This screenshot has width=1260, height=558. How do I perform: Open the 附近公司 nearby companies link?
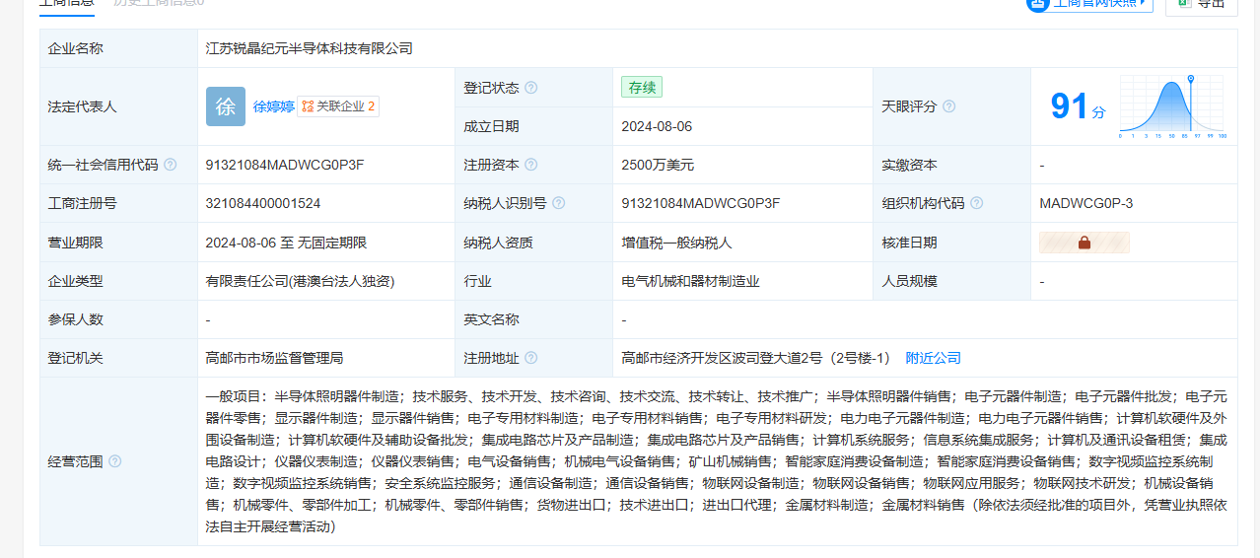pyautogui.click(x=934, y=358)
